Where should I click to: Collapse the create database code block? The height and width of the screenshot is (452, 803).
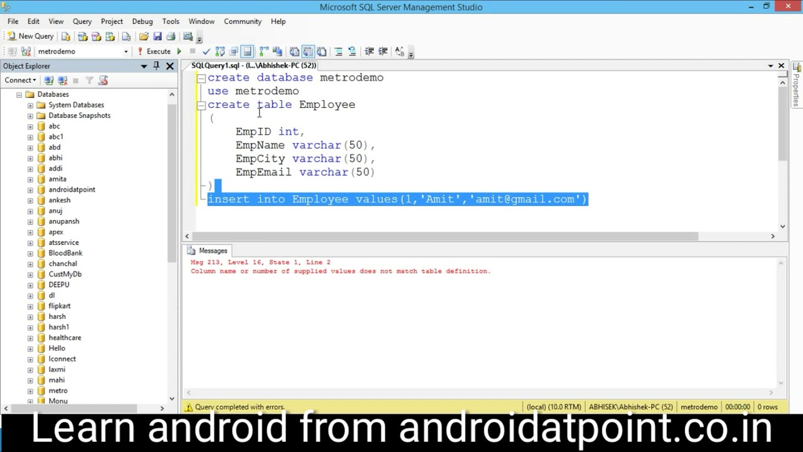pyautogui.click(x=201, y=78)
